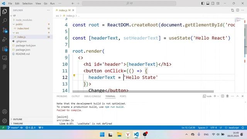Open the Manage gear icon
247x139 pixels.
(x=5, y=121)
